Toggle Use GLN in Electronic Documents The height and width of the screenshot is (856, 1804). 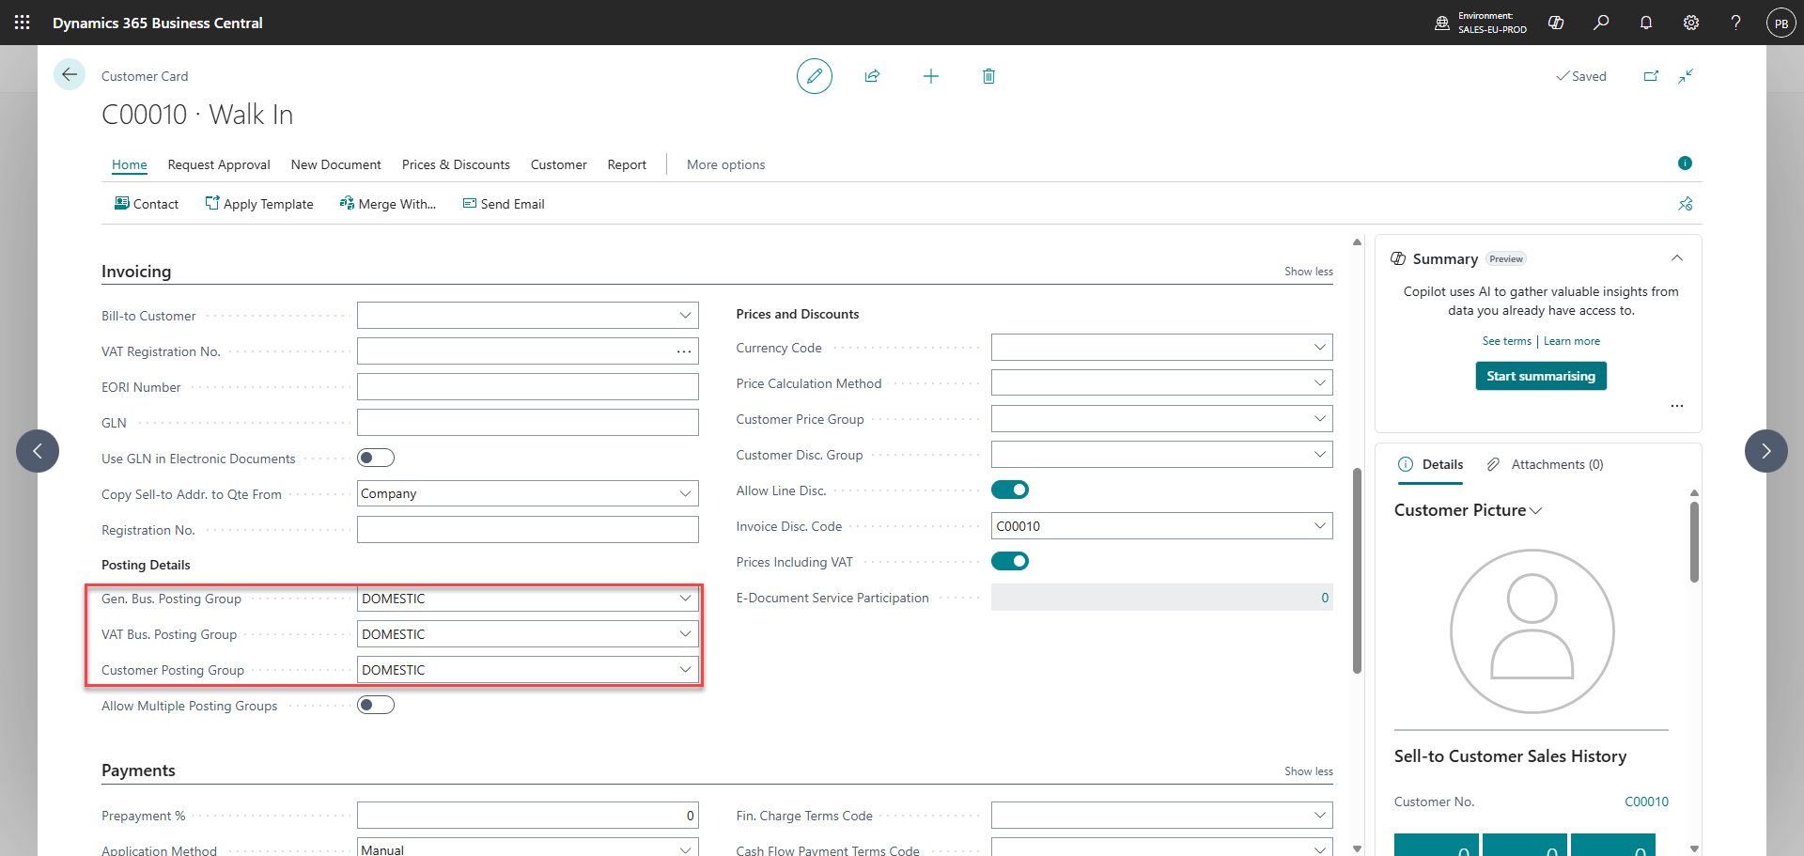pos(376,458)
